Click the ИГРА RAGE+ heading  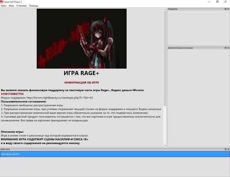pos(81,73)
